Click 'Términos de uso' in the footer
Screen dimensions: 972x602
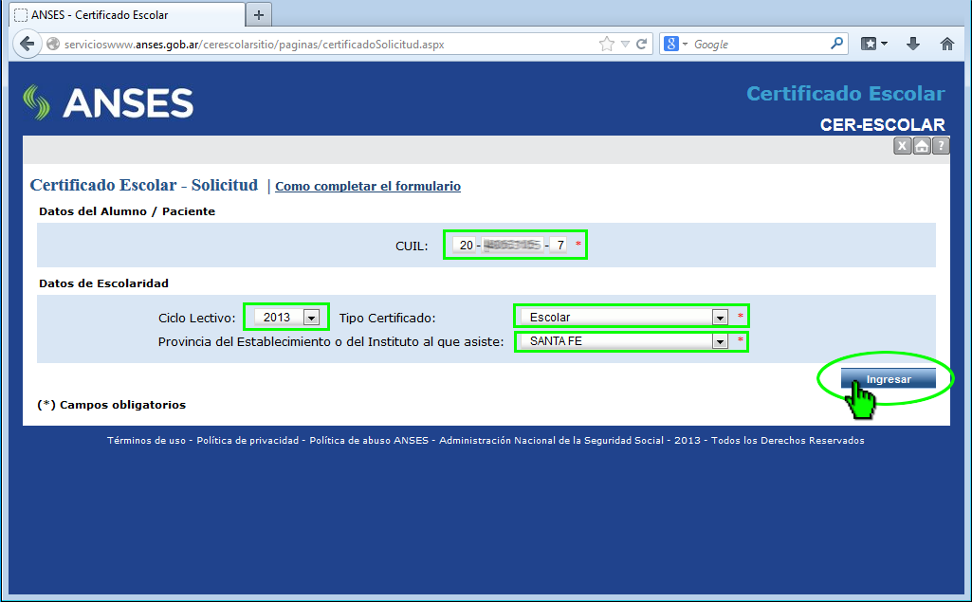(146, 440)
